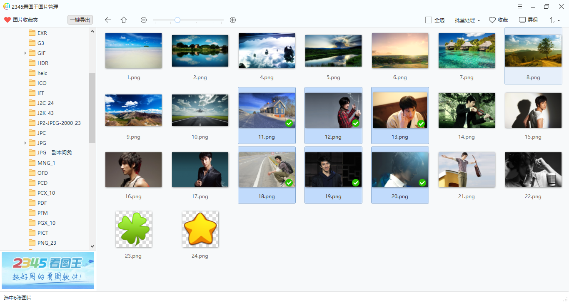Image resolution: width=569 pixels, height=303 pixels.
Task: Click the 2345看图王 banner ad
Action: pyautogui.click(x=48, y=271)
